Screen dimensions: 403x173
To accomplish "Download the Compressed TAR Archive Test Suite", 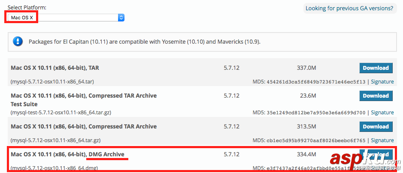I will tap(376, 96).
